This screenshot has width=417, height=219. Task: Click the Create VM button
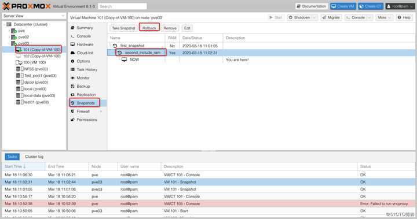343,6
